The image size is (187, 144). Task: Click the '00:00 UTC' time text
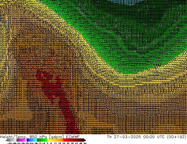[154, 137]
